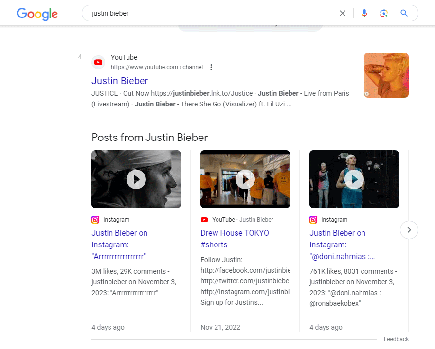Click the Instagram label on the third post card

tap(334, 220)
